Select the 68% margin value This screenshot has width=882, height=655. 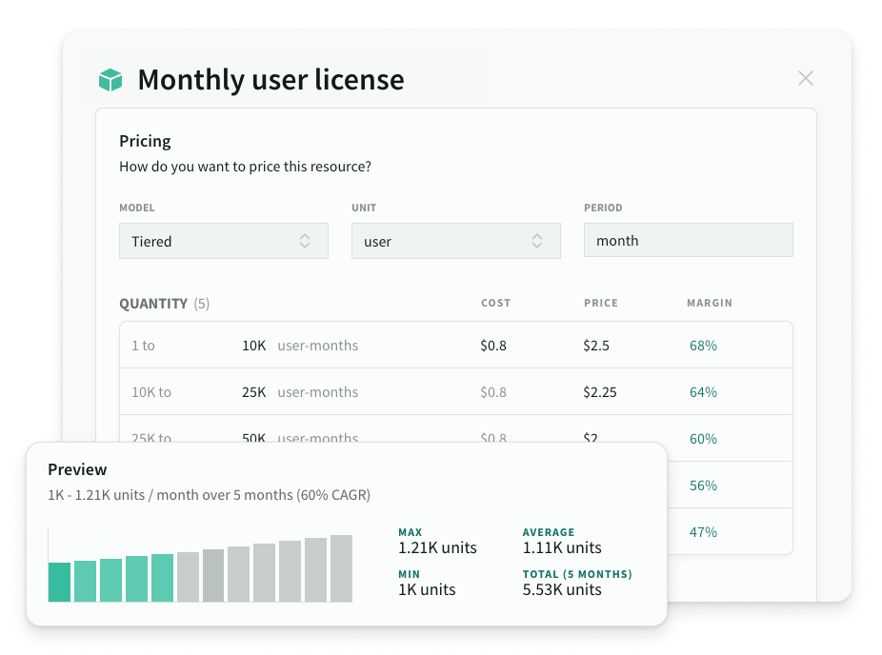click(x=703, y=346)
